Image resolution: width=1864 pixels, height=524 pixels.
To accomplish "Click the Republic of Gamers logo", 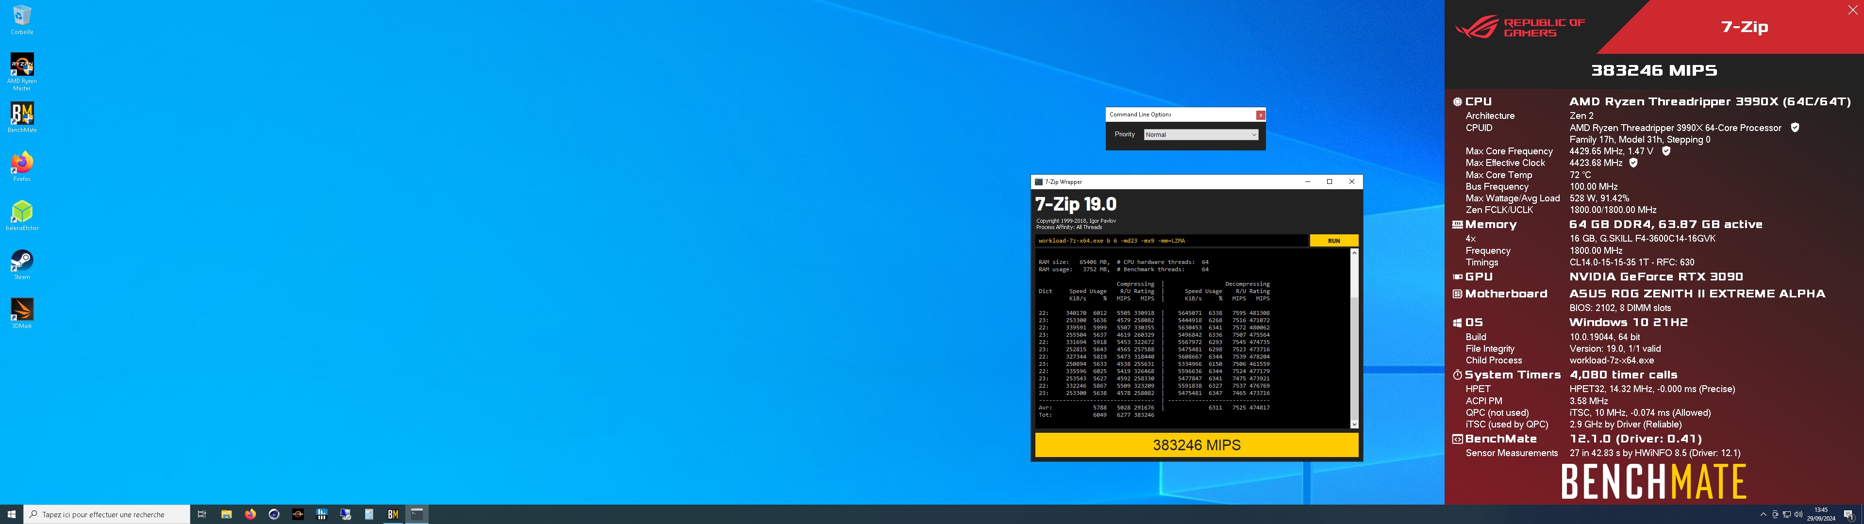I will (1520, 28).
